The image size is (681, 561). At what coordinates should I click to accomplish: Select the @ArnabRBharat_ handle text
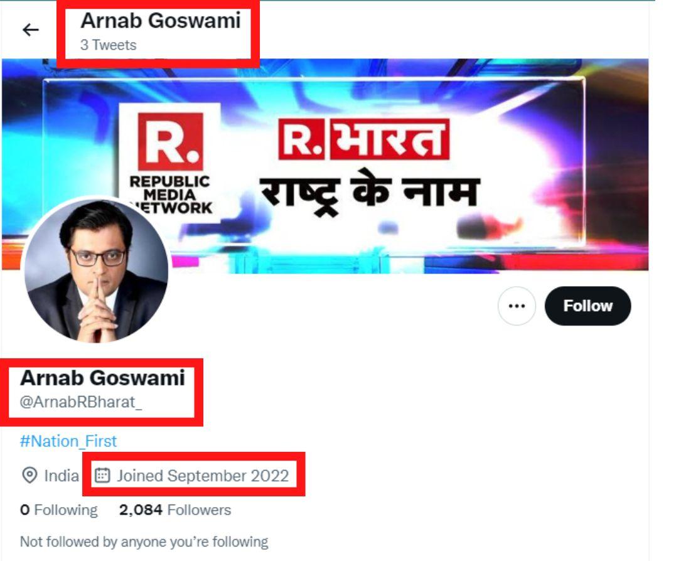[x=81, y=402]
